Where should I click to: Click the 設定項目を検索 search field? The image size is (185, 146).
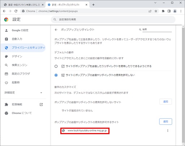point(113,19)
